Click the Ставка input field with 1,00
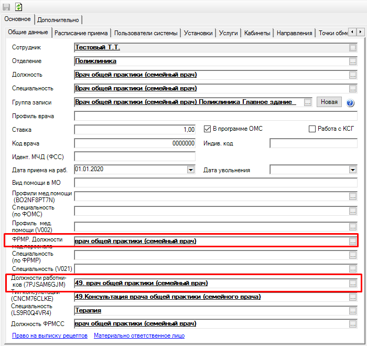The height and width of the screenshot is (346, 367). point(135,129)
